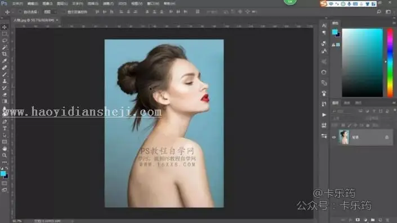Select the Brush tool
The height and width of the screenshot is (223, 397).
tap(5, 75)
